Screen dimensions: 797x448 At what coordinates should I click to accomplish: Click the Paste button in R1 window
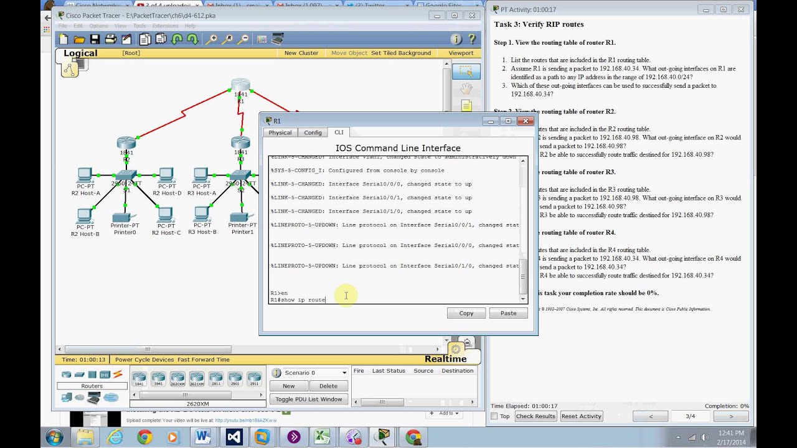pyautogui.click(x=508, y=313)
